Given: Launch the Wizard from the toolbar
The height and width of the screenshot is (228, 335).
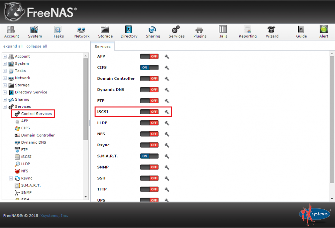Looking at the screenshot, I should point(272,32).
